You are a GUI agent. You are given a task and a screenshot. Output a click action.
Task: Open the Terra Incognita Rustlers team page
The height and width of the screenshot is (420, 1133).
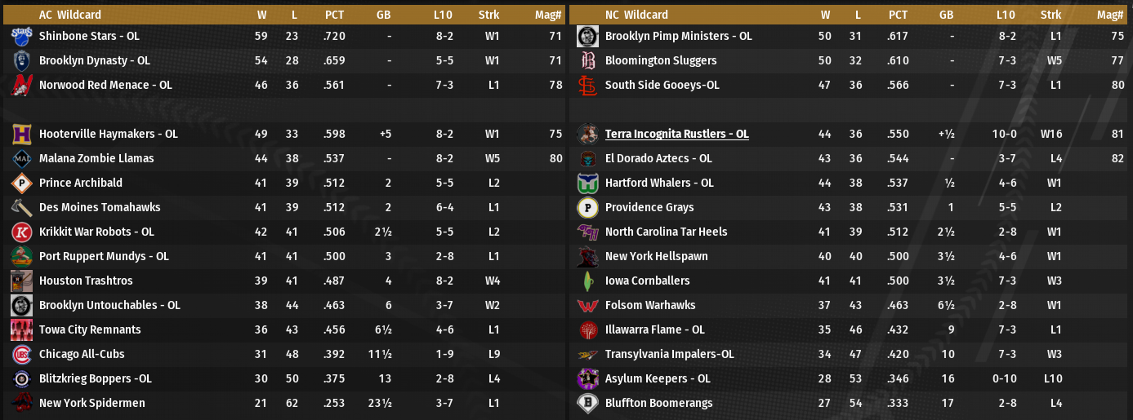click(676, 134)
